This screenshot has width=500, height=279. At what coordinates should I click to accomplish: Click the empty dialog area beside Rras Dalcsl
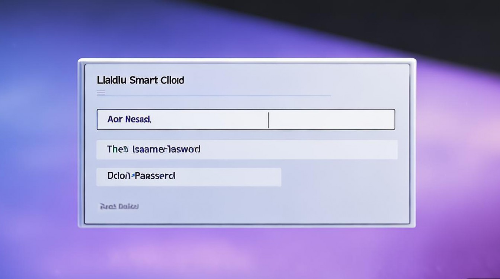[x=260, y=206]
